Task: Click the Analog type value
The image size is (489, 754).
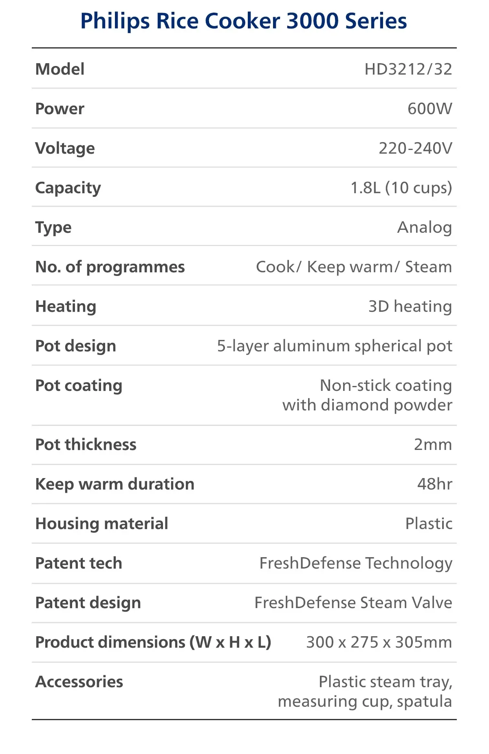Action: click(x=424, y=227)
